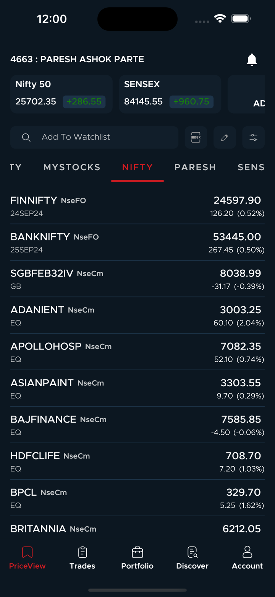This screenshot has height=597, width=275.
Task: Open ADANIENT stock details
Action: coord(137,316)
